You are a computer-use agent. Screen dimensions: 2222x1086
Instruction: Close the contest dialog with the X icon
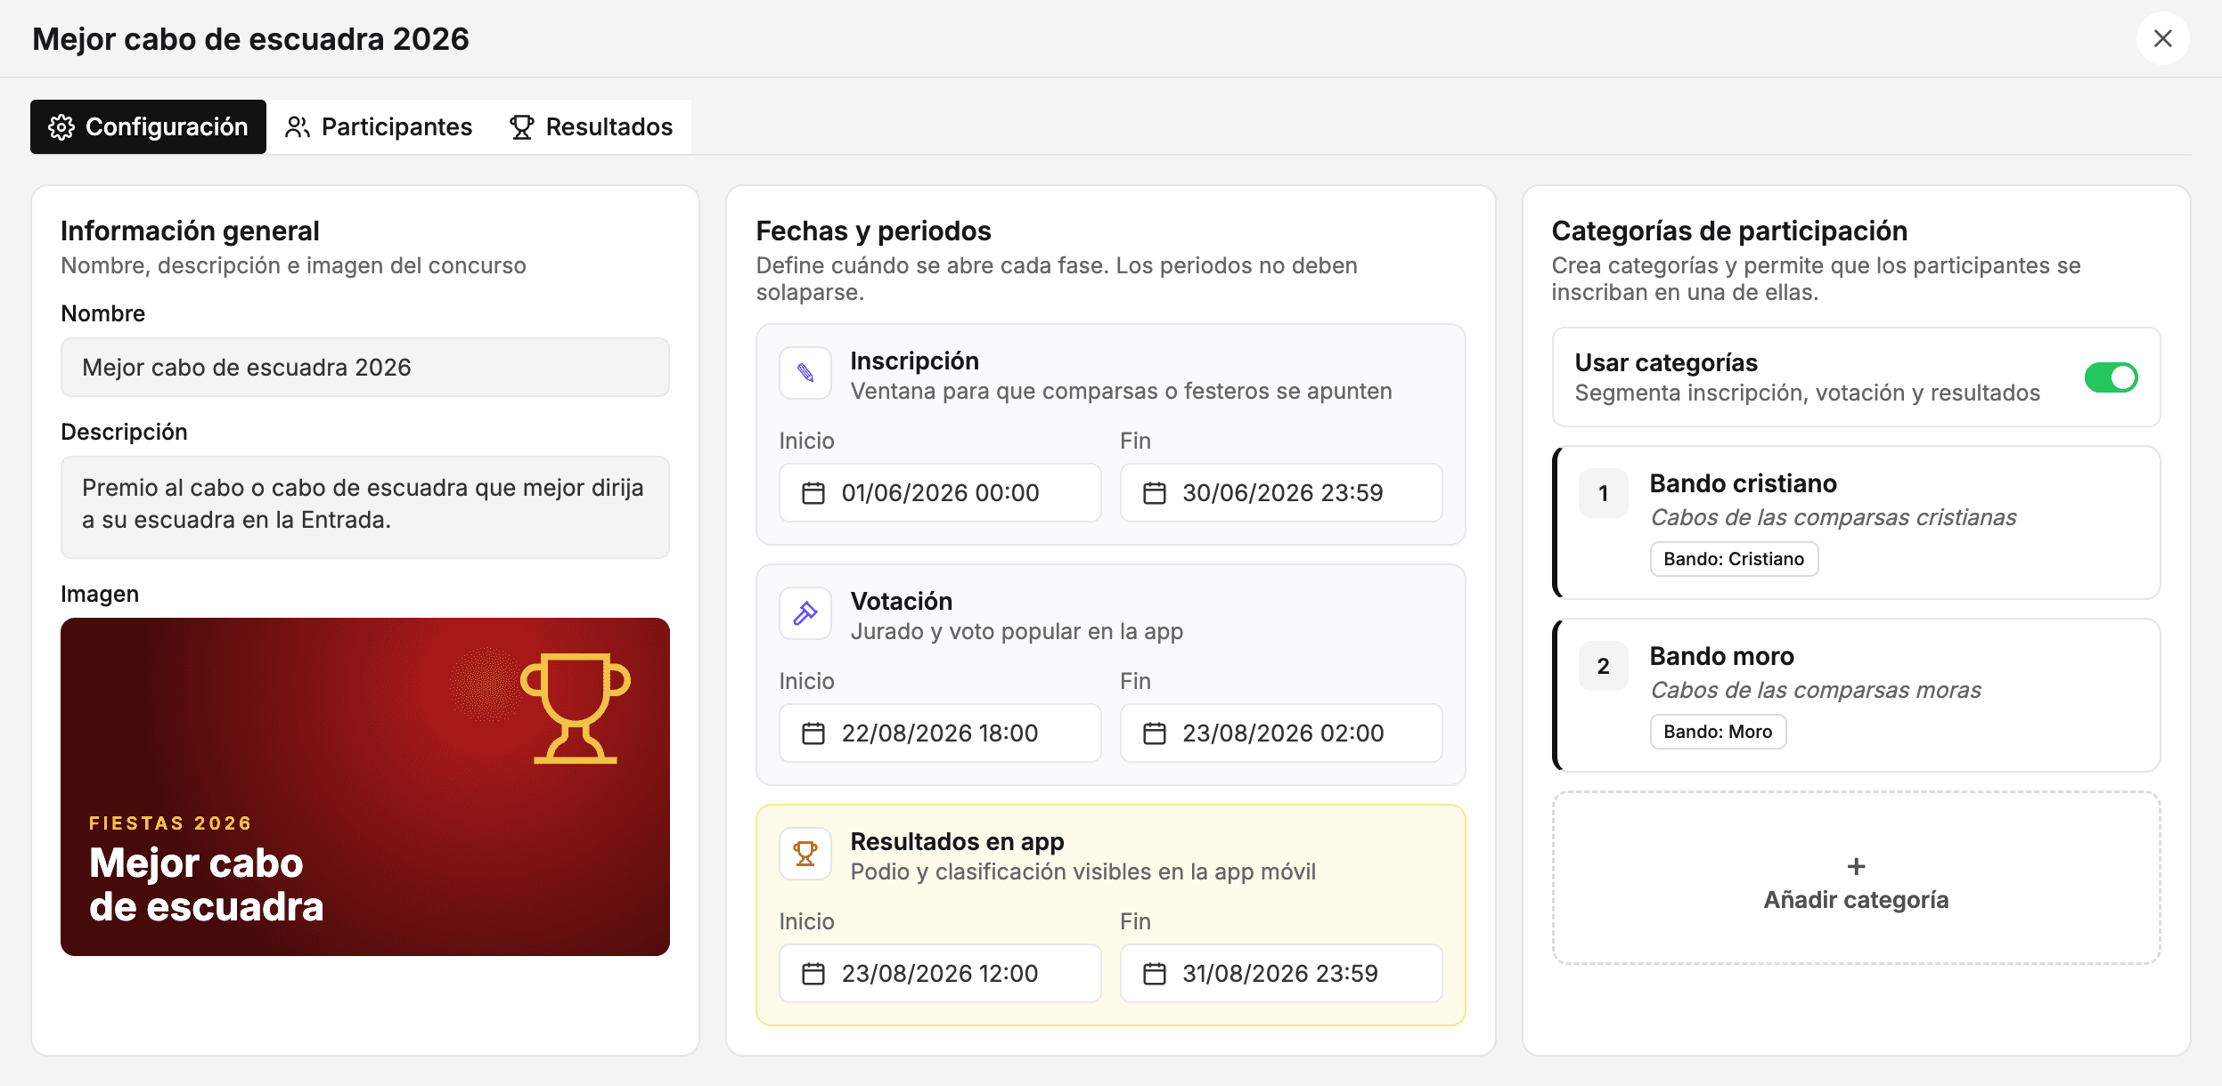coord(2162,38)
